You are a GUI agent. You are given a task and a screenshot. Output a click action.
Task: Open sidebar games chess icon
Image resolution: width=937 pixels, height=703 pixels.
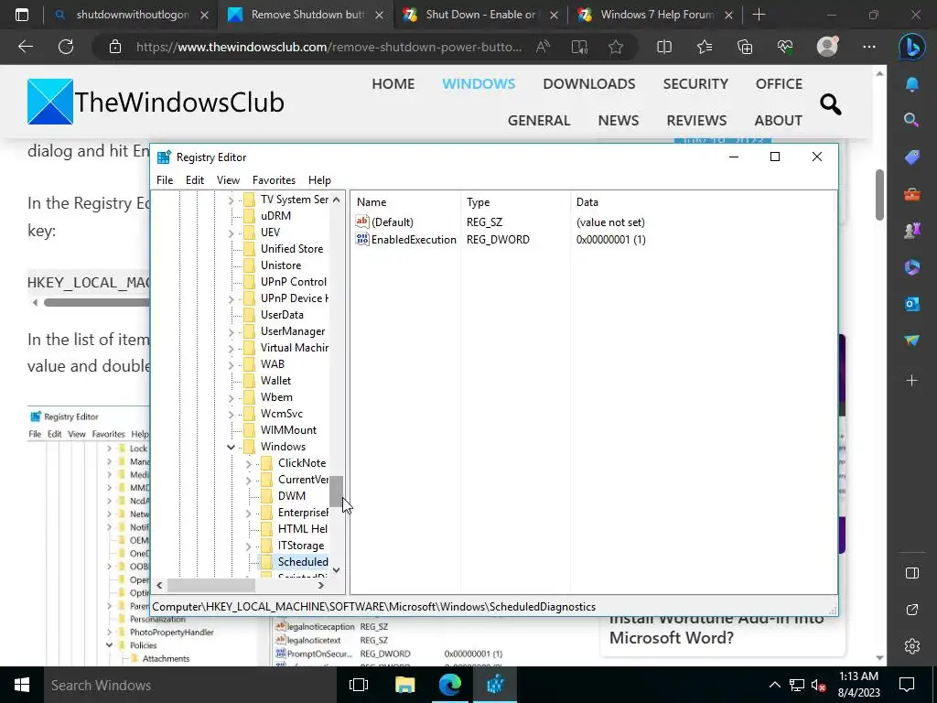coord(912,230)
